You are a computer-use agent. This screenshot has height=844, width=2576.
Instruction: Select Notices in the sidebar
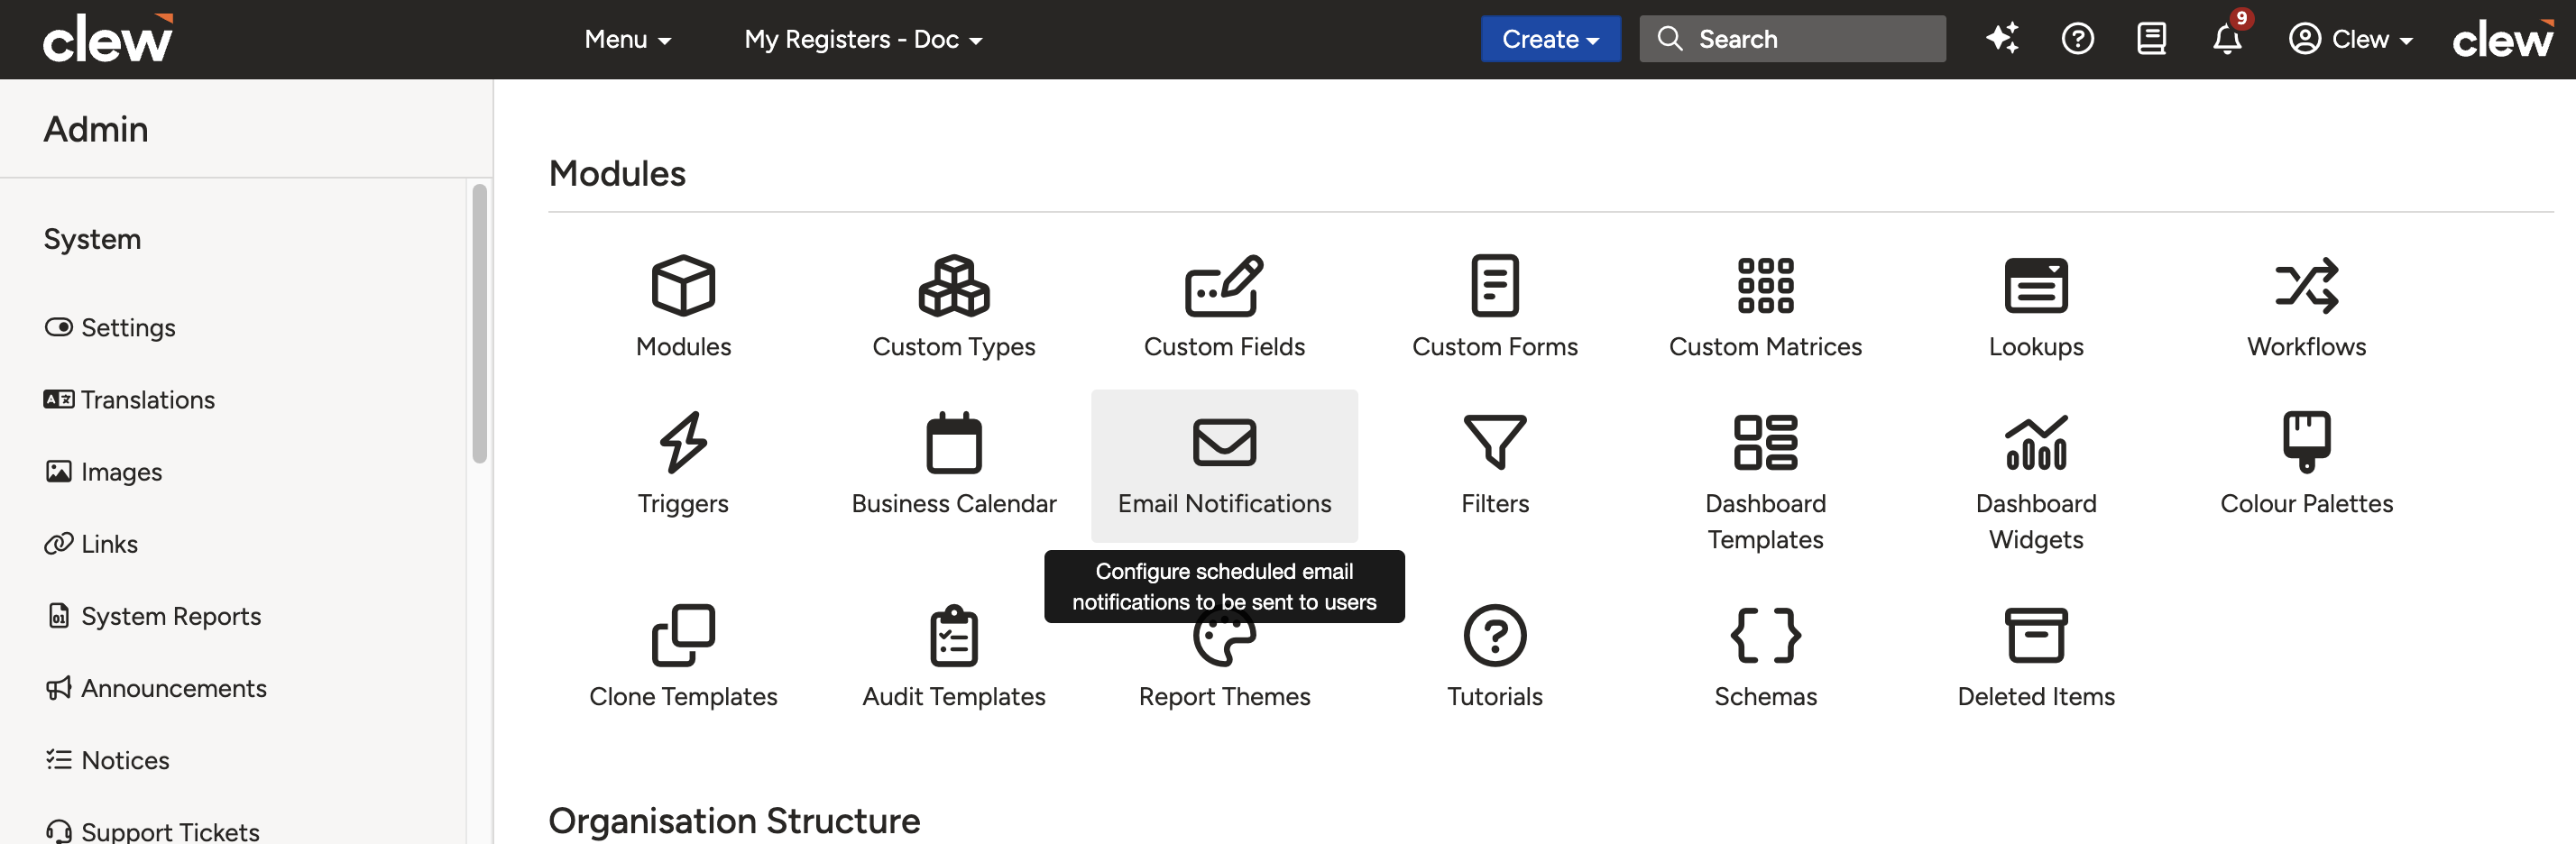tap(107, 759)
